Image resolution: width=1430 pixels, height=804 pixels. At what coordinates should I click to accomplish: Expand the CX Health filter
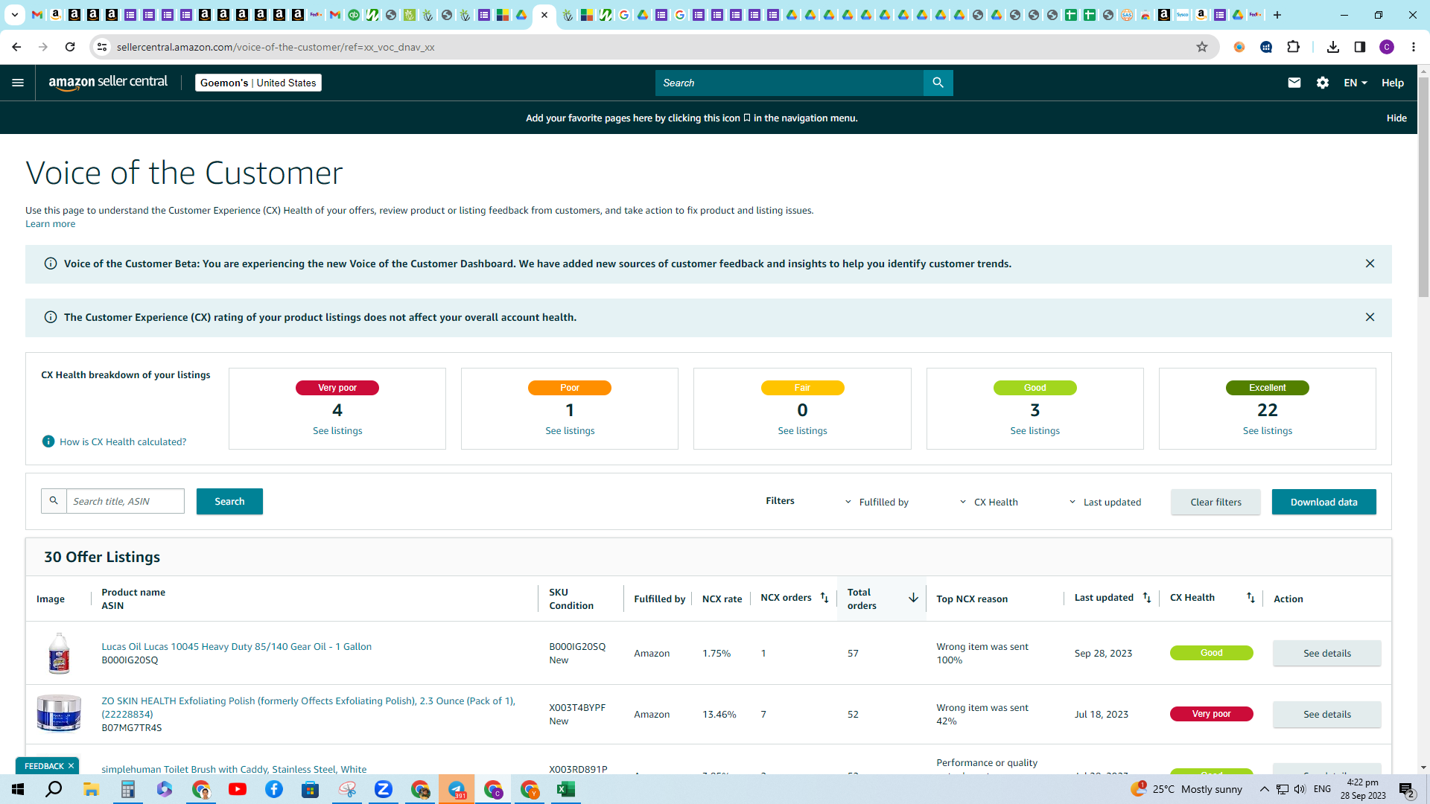tap(988, 502)
